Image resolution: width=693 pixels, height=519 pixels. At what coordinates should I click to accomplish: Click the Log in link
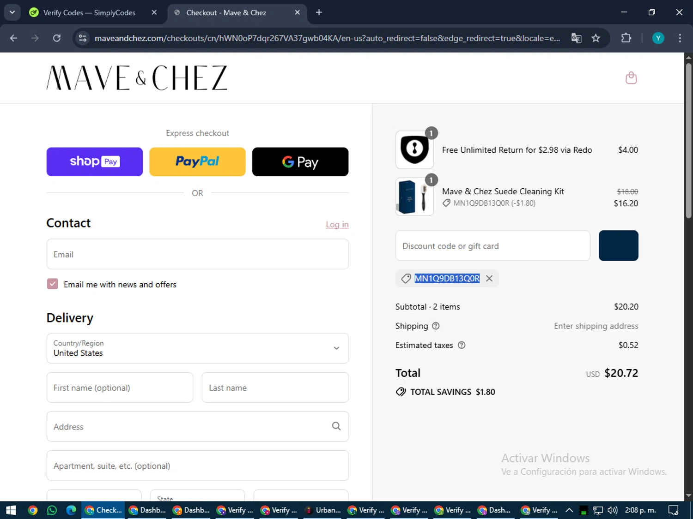tap(337, 225)
